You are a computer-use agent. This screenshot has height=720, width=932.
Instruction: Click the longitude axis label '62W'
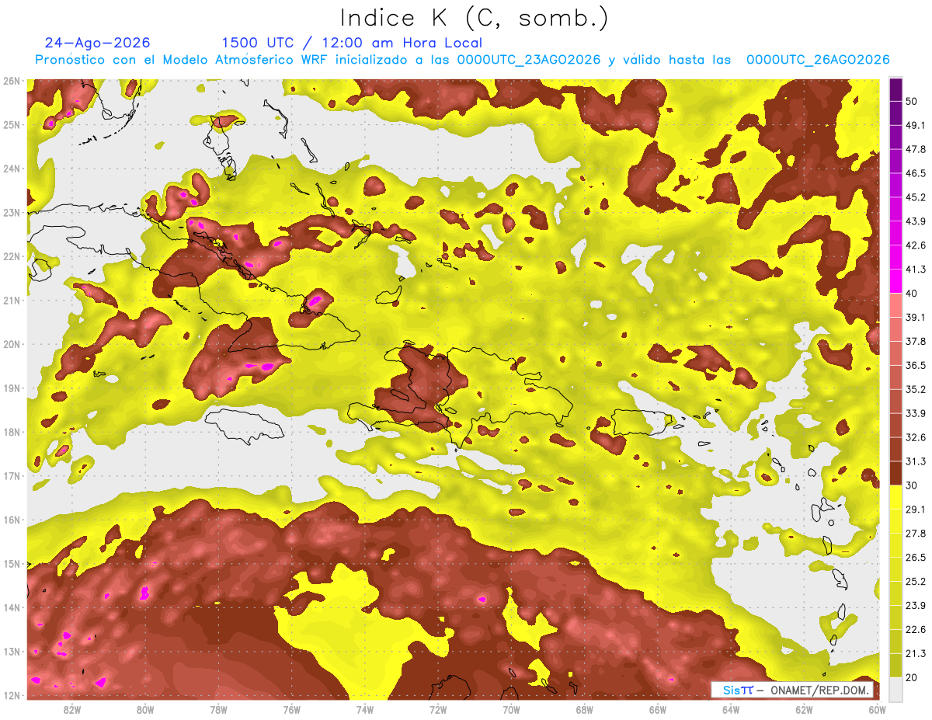[805, 709]
